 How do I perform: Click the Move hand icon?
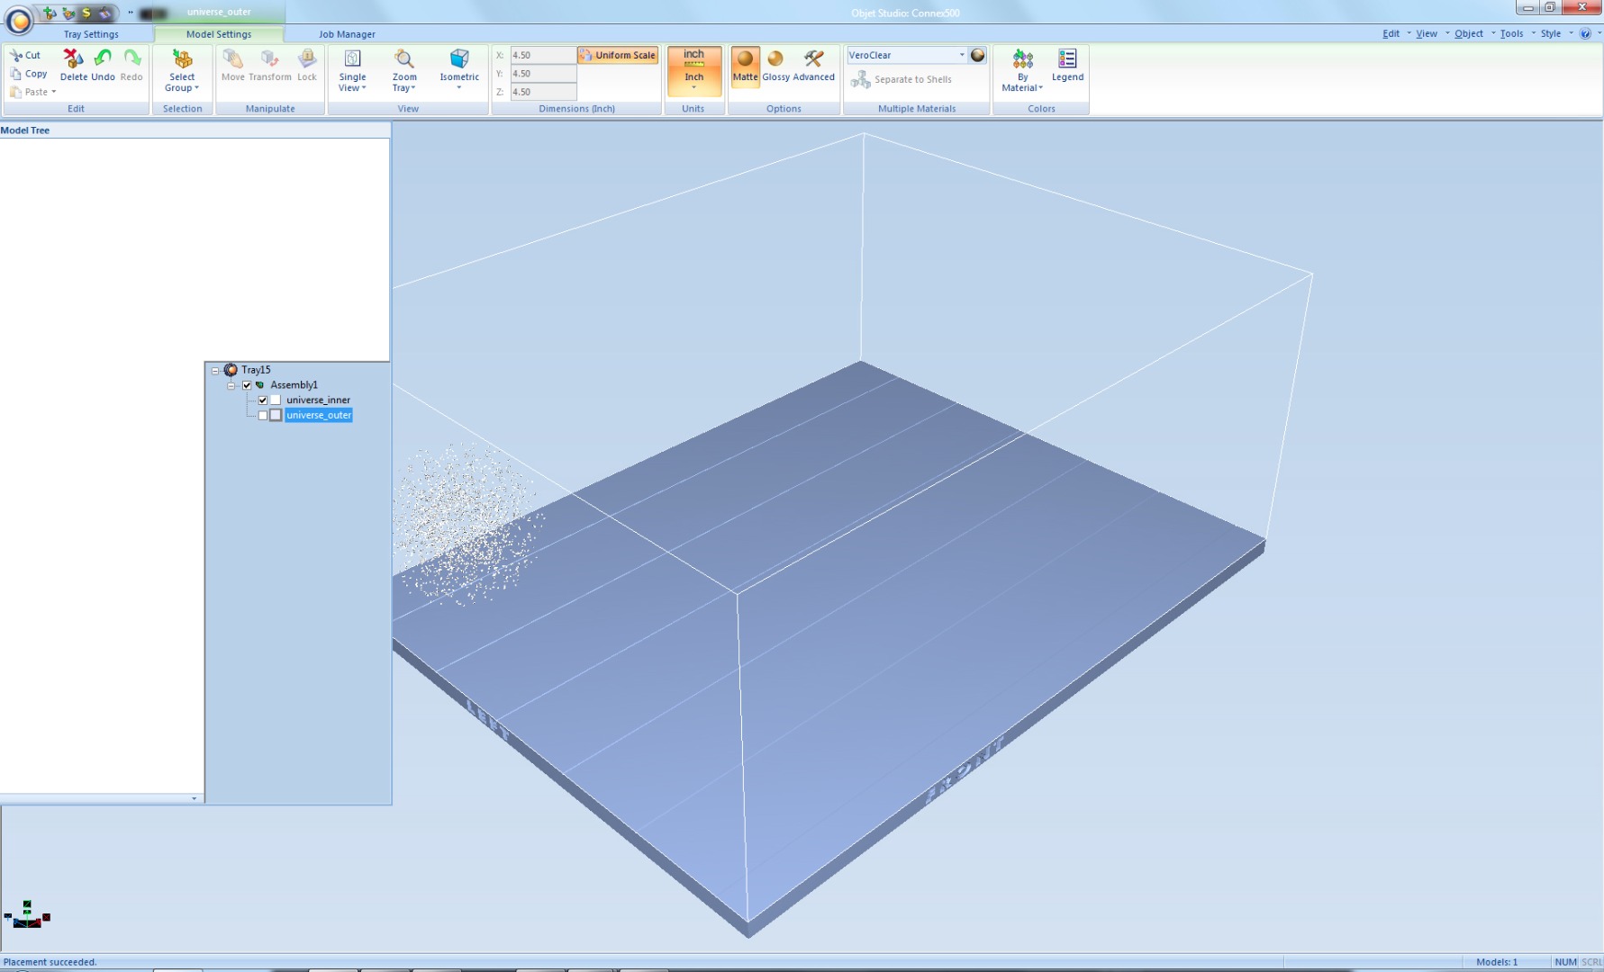click(x=232, y=58)
